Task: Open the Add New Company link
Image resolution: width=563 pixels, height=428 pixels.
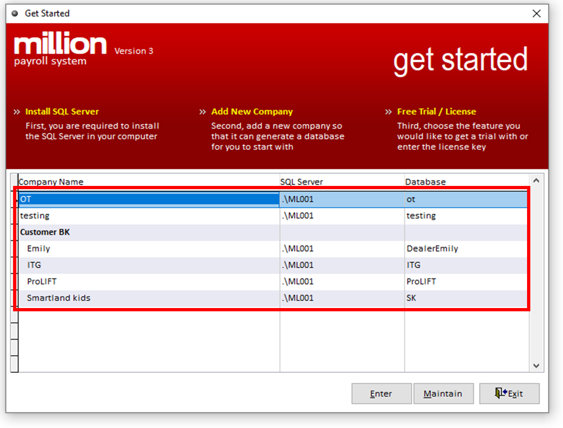Action: coord(252,112)
